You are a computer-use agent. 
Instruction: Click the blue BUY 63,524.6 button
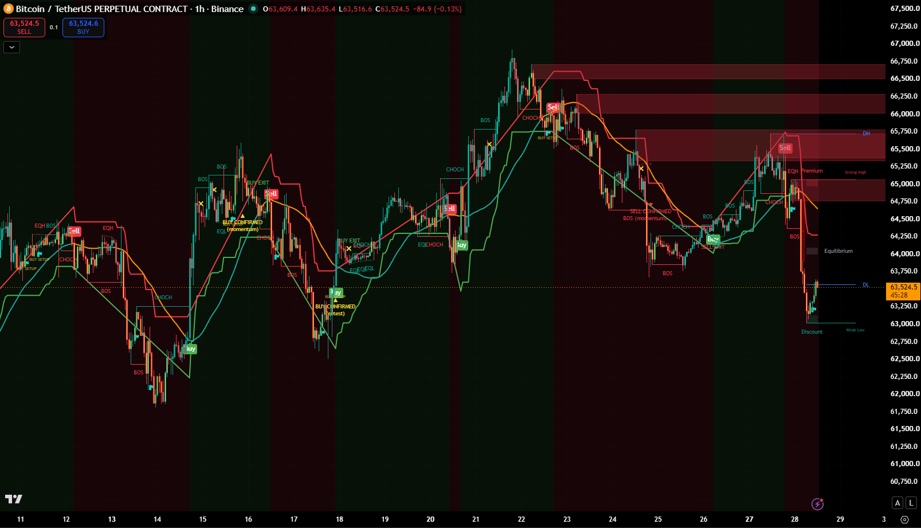[84, 27]
